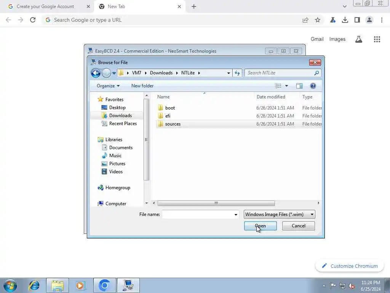Click the change view icon
390x293 pixels.
pos(278,86)
